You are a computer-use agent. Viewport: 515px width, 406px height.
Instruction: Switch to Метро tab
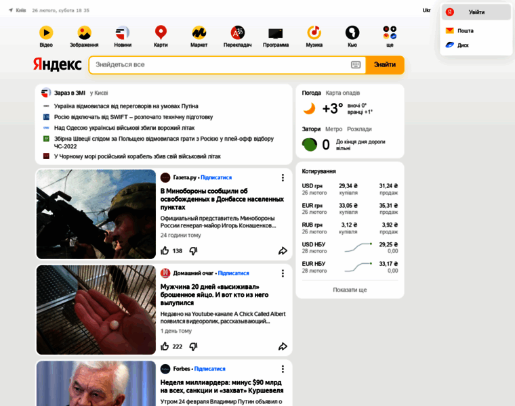[333, 129]
